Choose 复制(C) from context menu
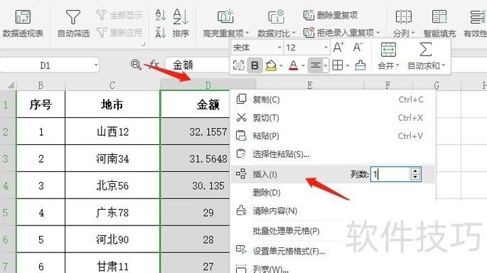This screenshot has height=273, width=487. pyautogui.click(x=333, y=100)
